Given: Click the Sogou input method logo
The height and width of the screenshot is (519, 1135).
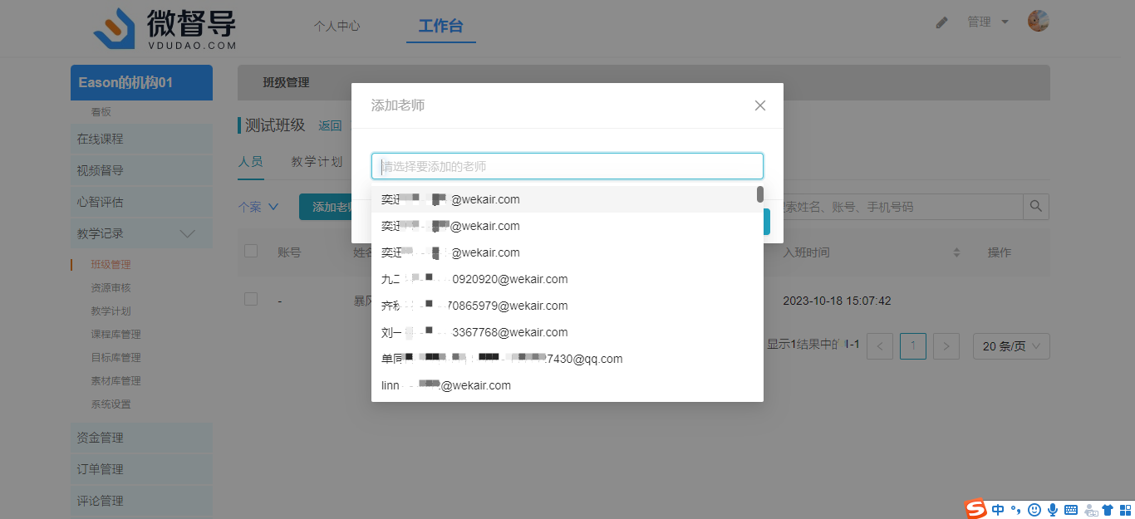Looking at the screenshot, I should [x=975, y=509].
